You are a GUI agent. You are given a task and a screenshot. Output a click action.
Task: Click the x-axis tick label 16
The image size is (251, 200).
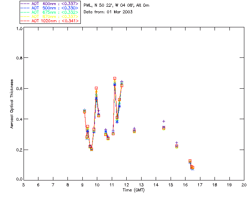point(185,185)
